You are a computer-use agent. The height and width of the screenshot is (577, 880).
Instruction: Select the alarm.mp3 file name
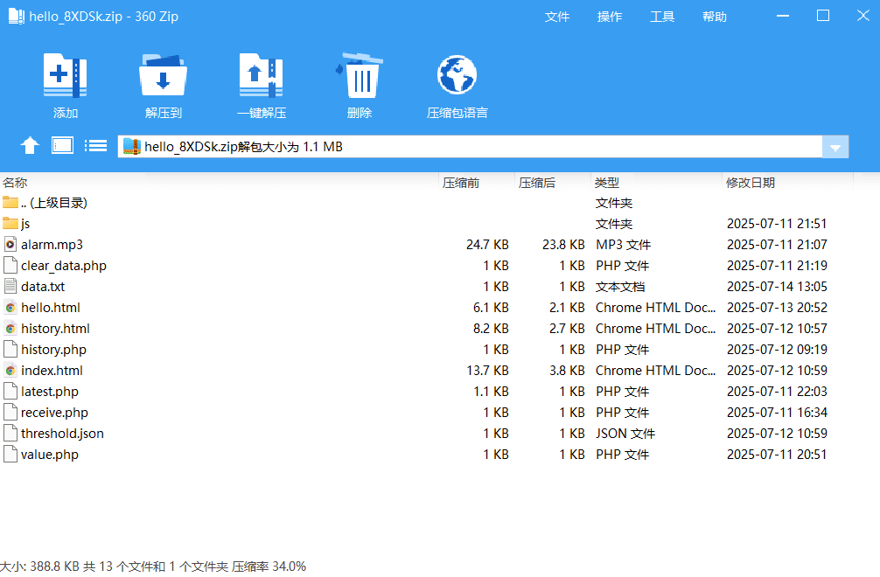pyautogui.click(x=52, y=245)
